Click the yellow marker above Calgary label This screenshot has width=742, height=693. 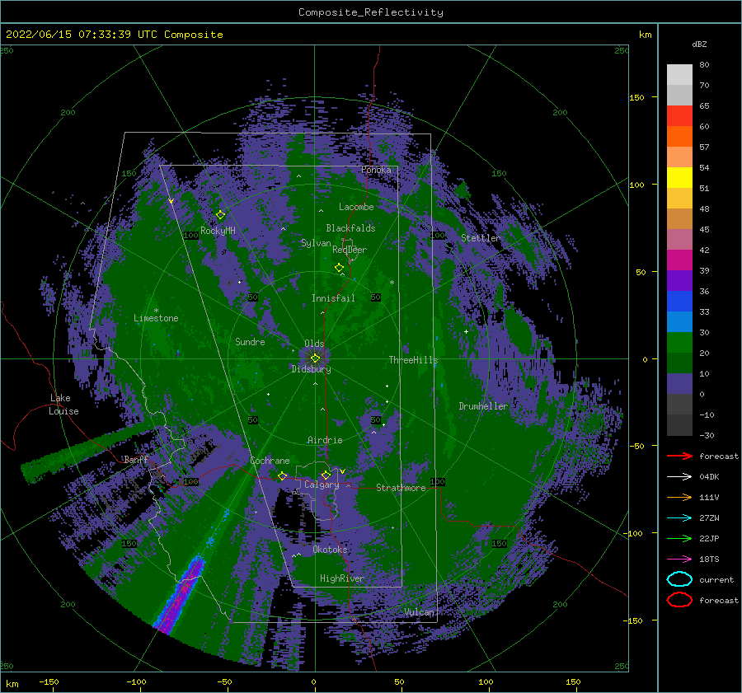click(326, 475)
